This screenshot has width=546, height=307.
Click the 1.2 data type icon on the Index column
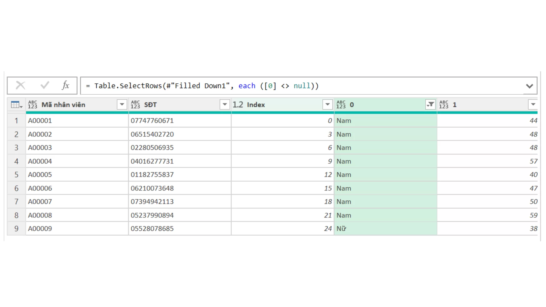coord(238,104)
